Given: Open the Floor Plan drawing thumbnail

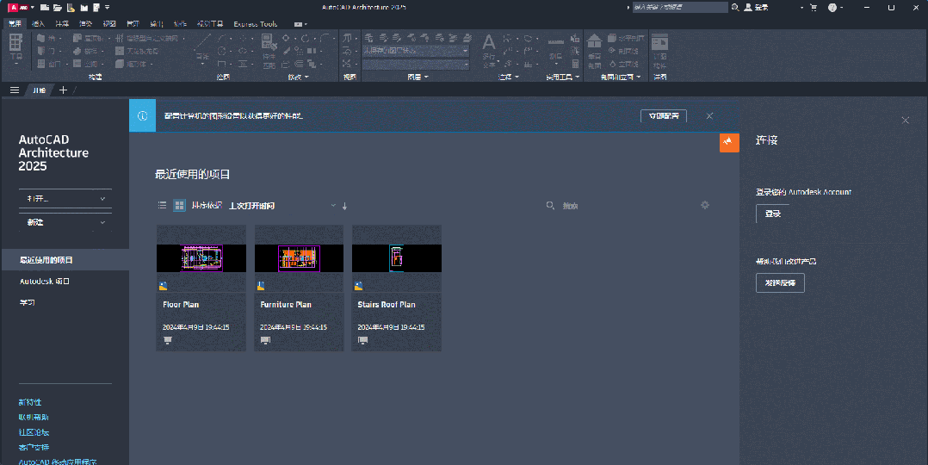Looking at the screenshot, I should coord(201,258).
